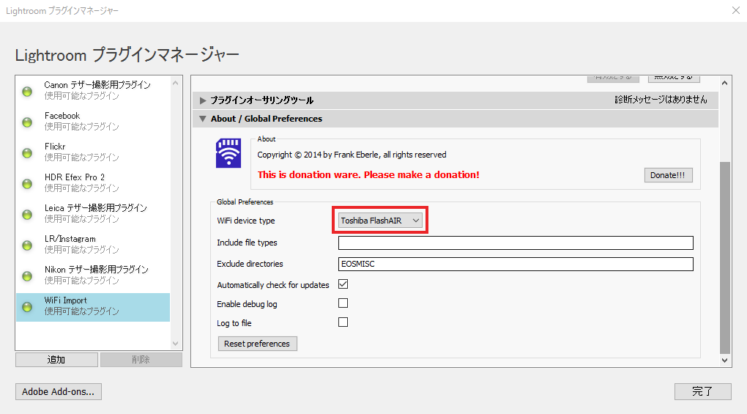Click the 診断メッセージはありません status text
Viewport: 747px width, 414px height.
[x=661, y=100]
